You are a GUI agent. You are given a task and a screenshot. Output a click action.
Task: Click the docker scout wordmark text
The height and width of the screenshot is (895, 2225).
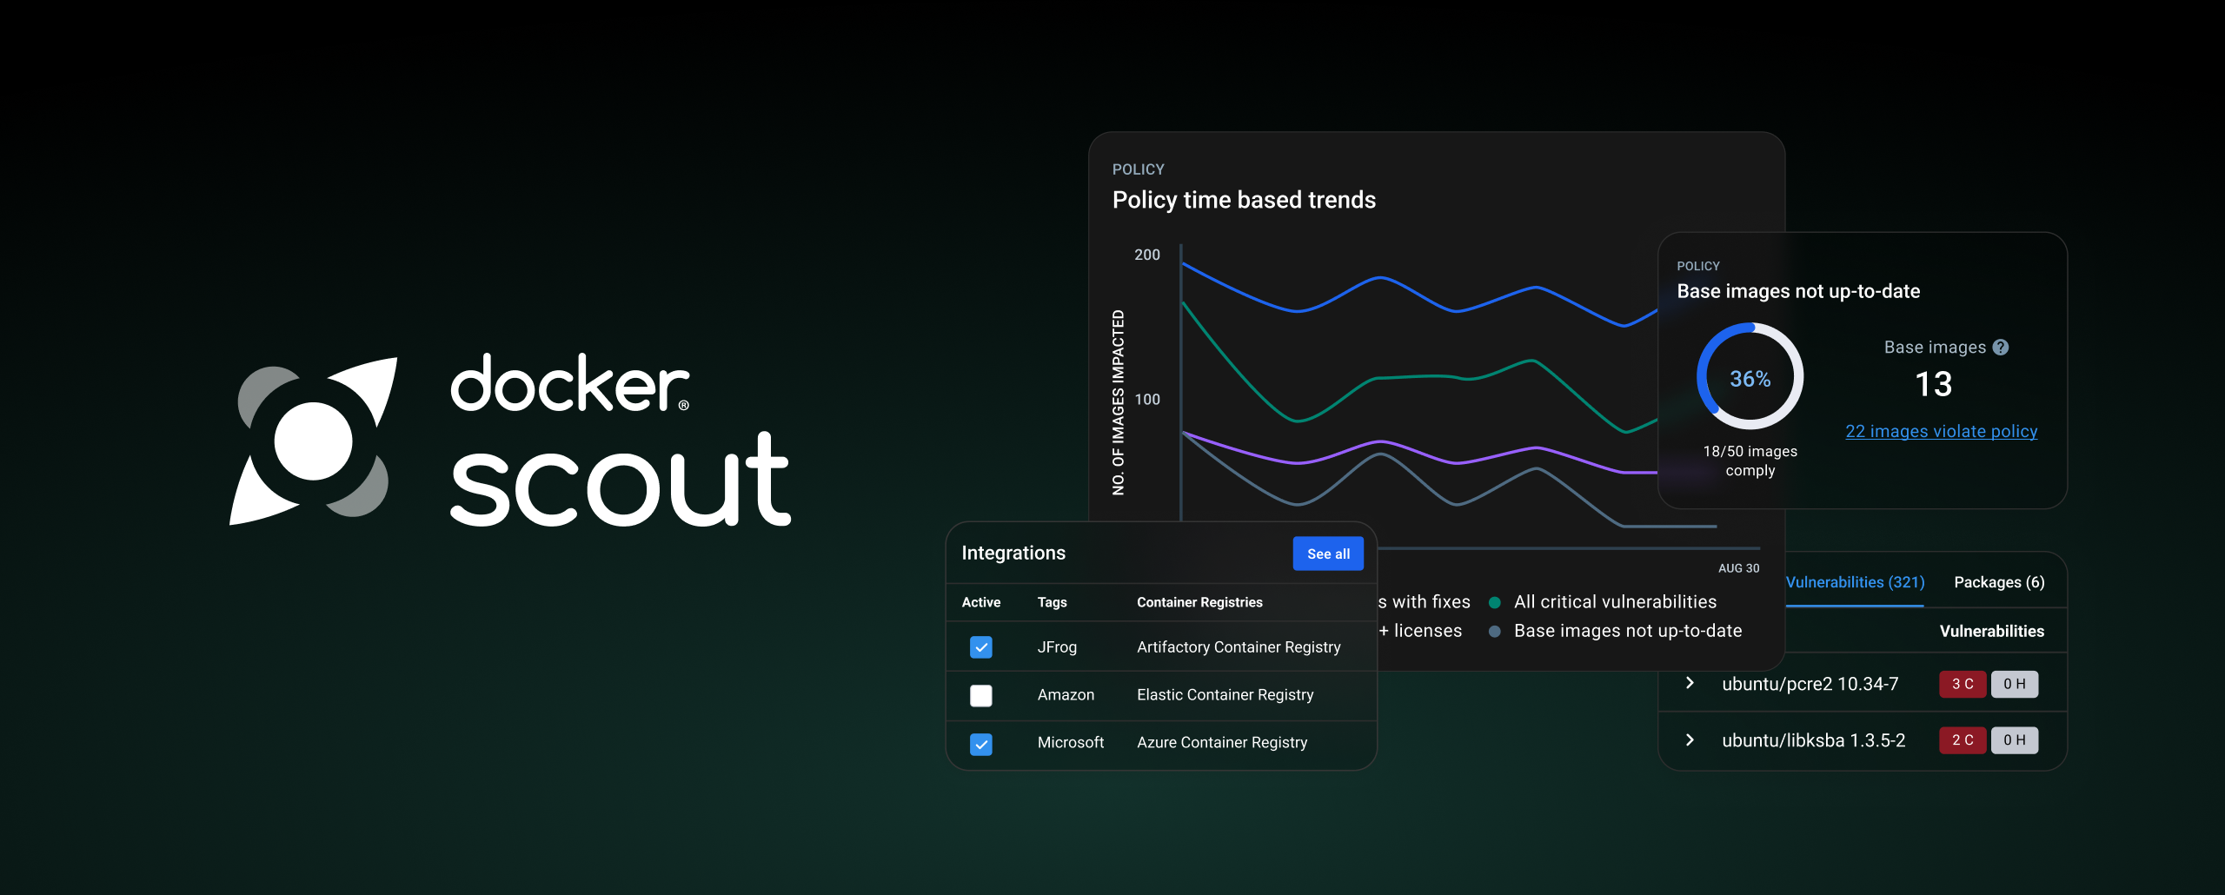tap(619, 440)
